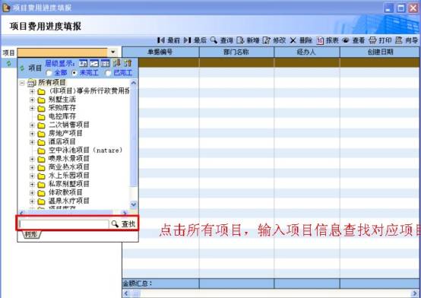This screenshot has height=298, width=421.
Task: Expand the 房地产项目 folder
Action: (x=32, y=134)
